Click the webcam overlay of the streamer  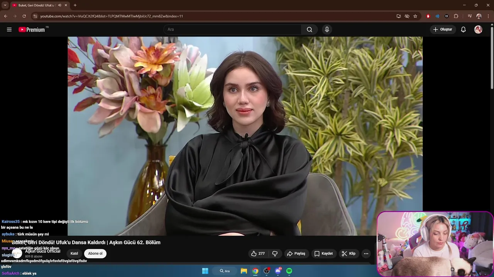(435, 244)
